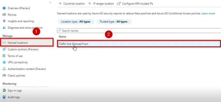
Task: Open Custom controls (Preview)
Action: tap(23, 49)
